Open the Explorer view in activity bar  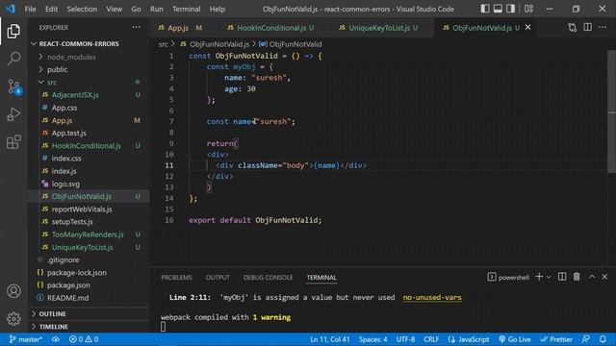[x=13, y=31]
